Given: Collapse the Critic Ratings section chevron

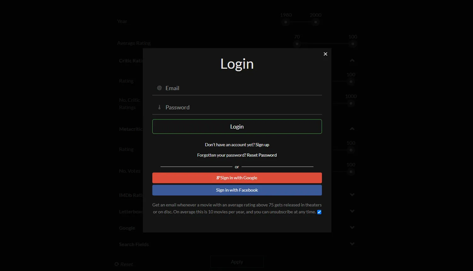Looking at the screenshot, I should [x=352, y=61].
